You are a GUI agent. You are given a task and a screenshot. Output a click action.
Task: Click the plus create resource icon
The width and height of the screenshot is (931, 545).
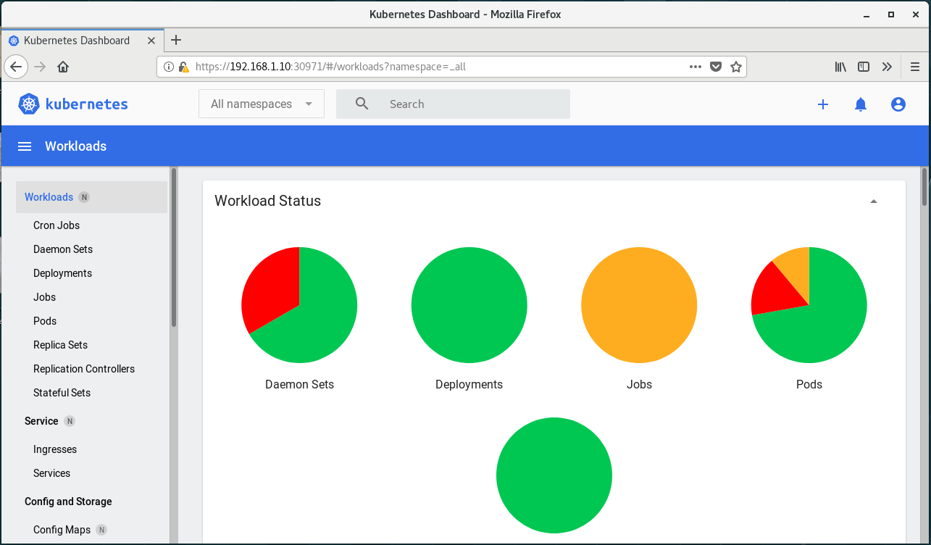click(823, 104)
